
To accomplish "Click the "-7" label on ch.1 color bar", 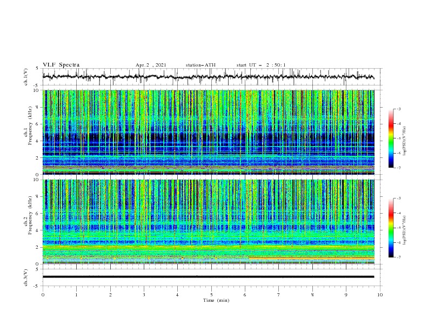I will click(x=399, y=168).
